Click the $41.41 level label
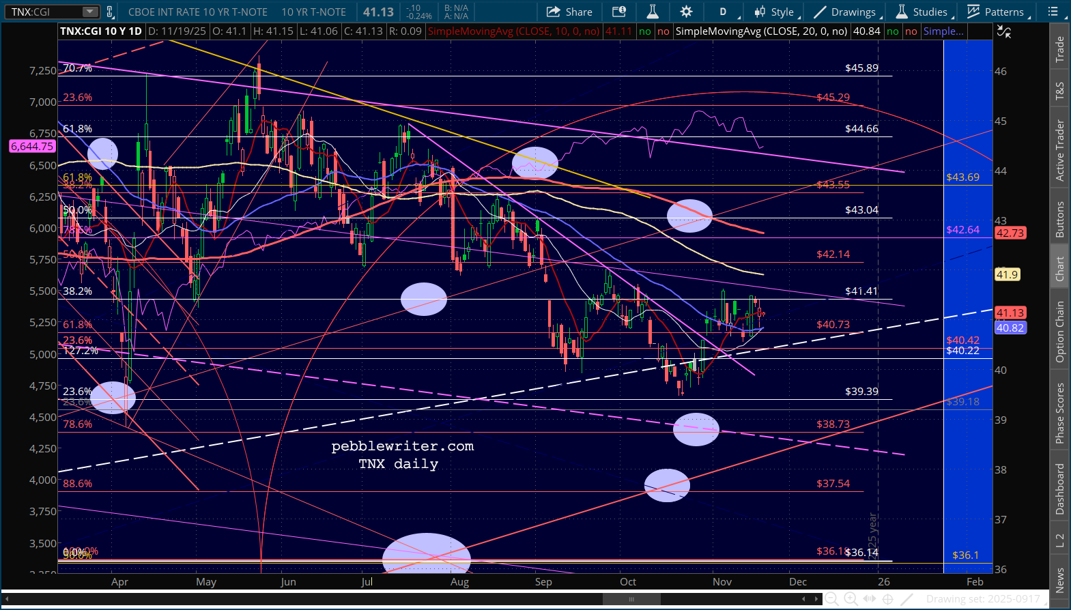The height and width of the screenshot is (610, 1071). [861, 291]
